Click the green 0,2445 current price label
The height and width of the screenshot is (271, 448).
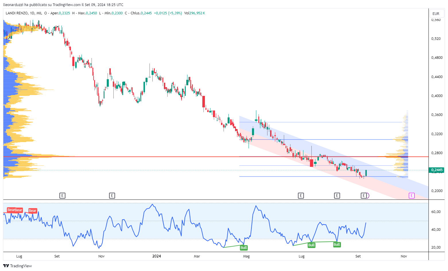[x=437, y=170]
